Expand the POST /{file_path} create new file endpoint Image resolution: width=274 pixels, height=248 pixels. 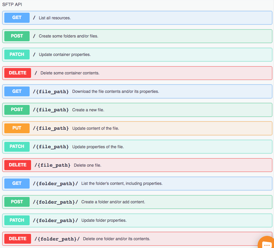tap(144, 110)
